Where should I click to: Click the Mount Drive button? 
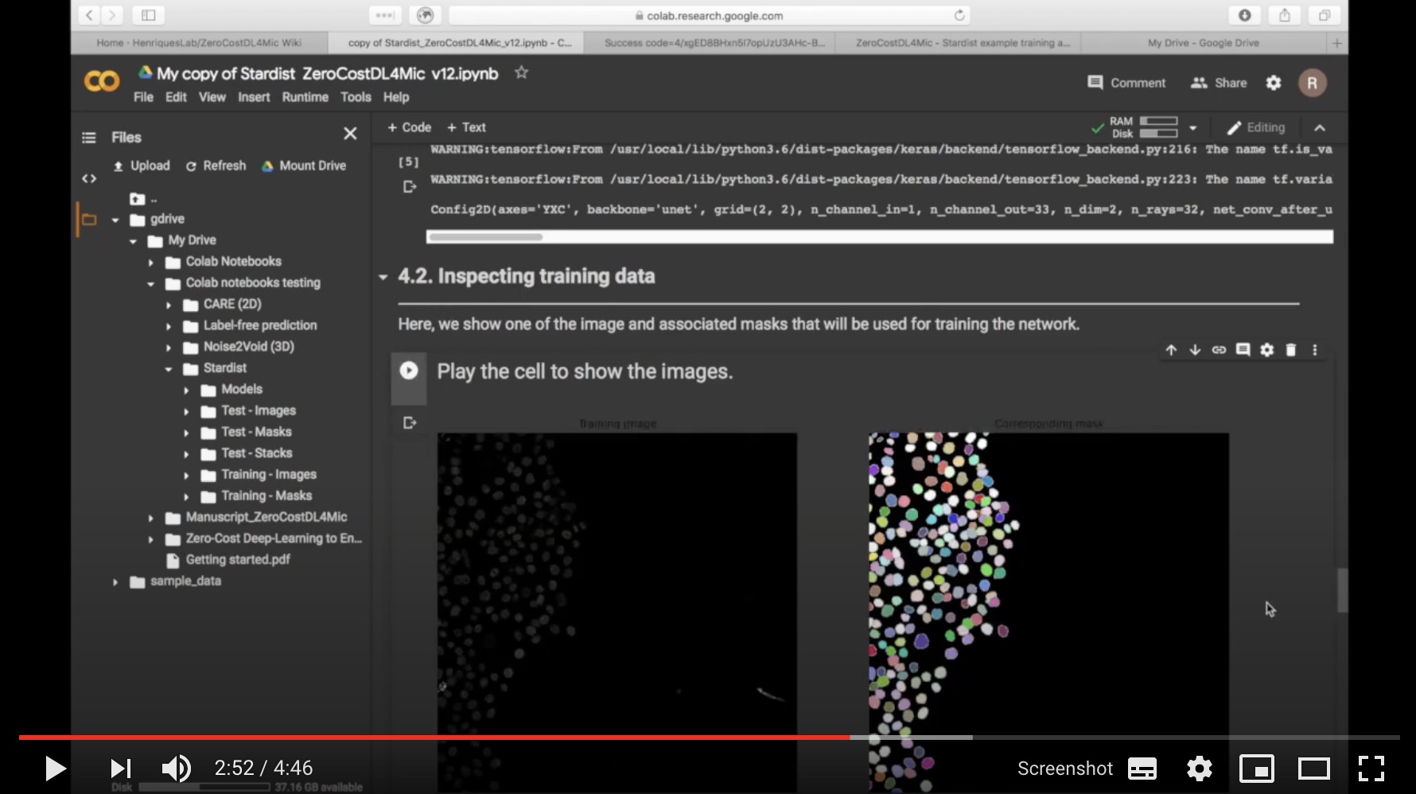pos(304,165)
